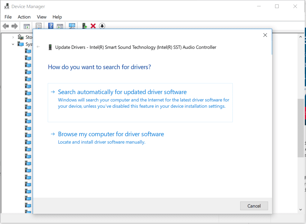Click the Disable device down-arrow icon

pyautogui.click(x=102, y=26)
